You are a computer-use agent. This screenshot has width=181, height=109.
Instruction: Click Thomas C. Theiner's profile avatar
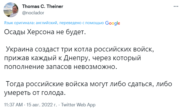[11, 10]
